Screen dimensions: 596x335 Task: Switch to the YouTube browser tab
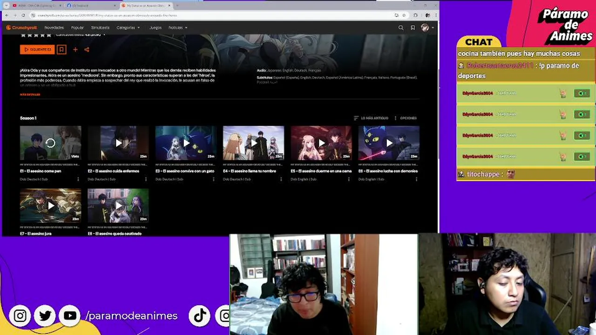click(x=36, y=5)
